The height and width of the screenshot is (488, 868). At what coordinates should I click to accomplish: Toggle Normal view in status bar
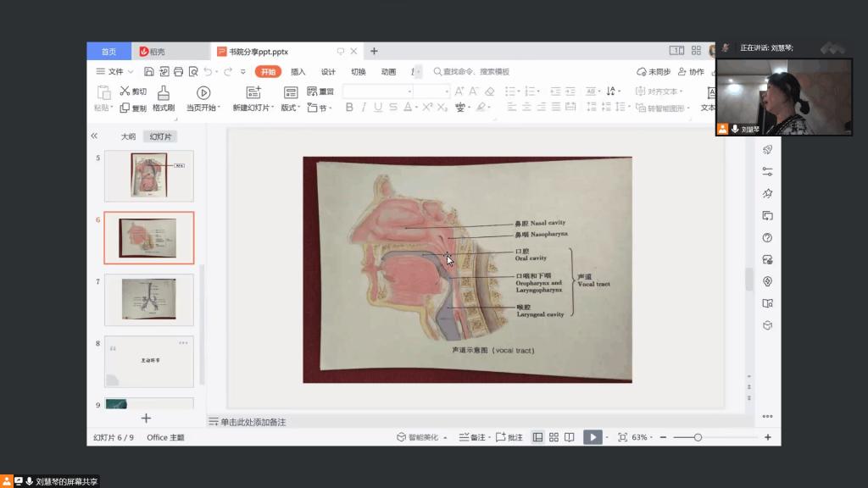point(537,437)
